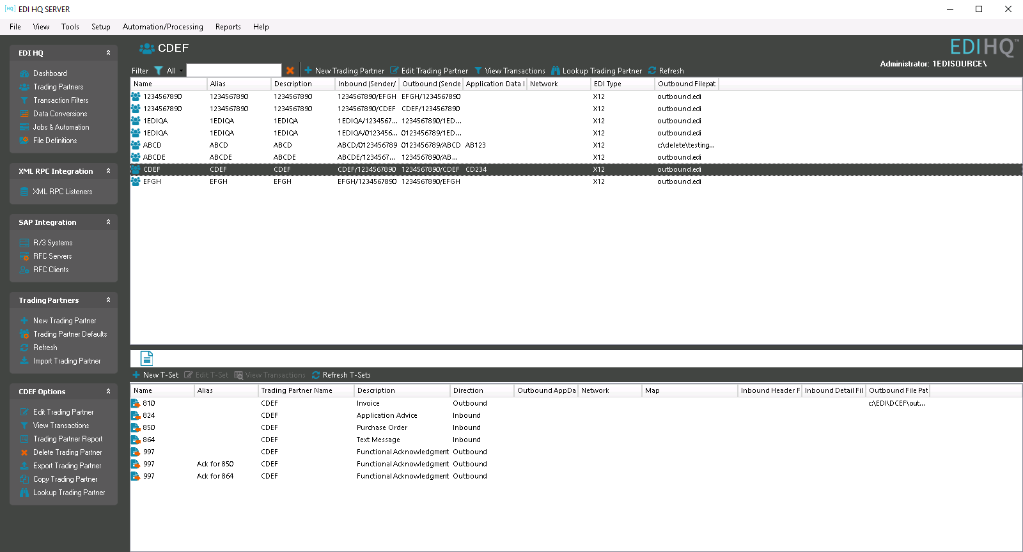The image size is (1023, 552).
Task: Select the ABCDE trading partner row
Action: 576,157
